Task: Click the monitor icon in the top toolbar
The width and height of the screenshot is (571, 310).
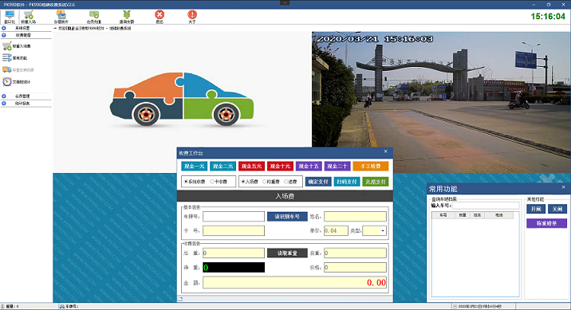Action: [x=10, y=15]
